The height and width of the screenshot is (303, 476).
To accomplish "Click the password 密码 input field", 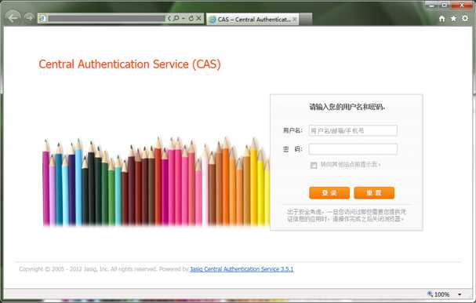I will [x=353, y=149].
